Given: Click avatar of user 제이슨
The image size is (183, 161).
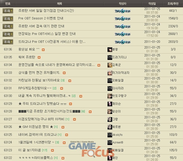Looking at the screenshot, I should pos(110,104).
